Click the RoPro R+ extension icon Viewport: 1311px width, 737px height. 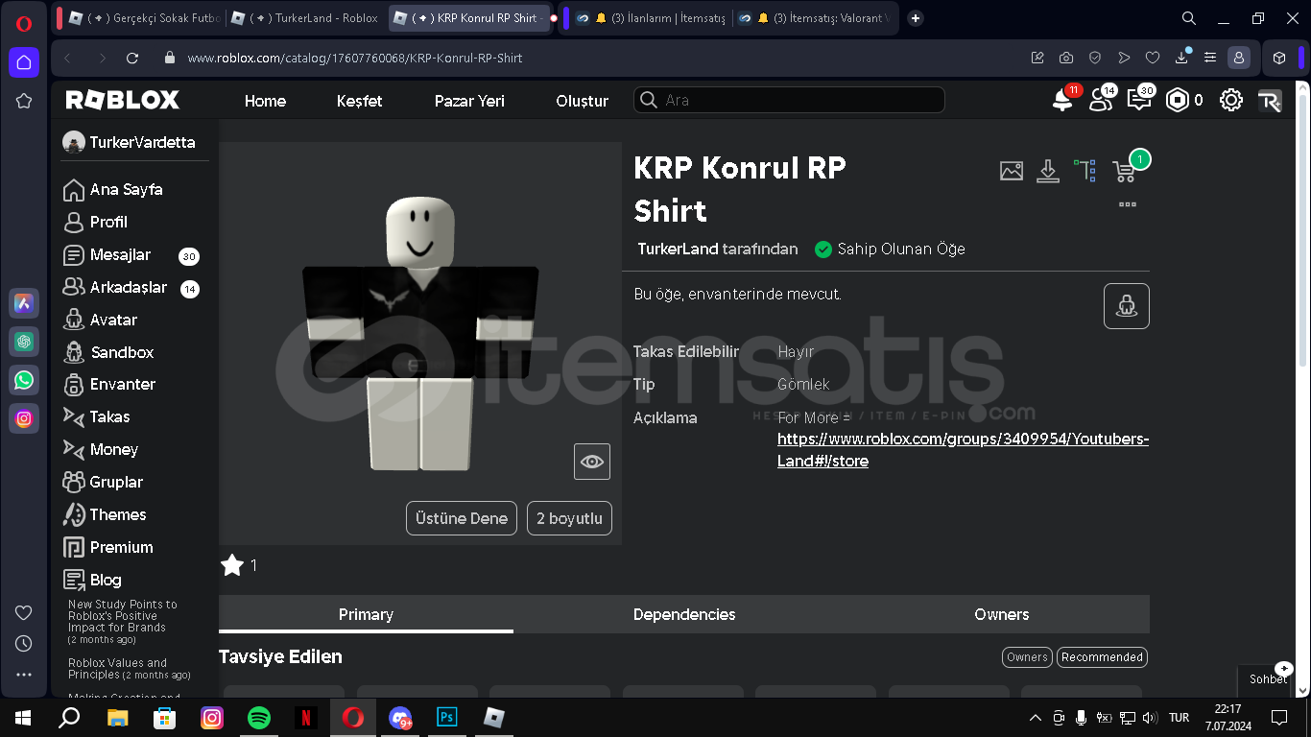click(x=1270, y=101)
